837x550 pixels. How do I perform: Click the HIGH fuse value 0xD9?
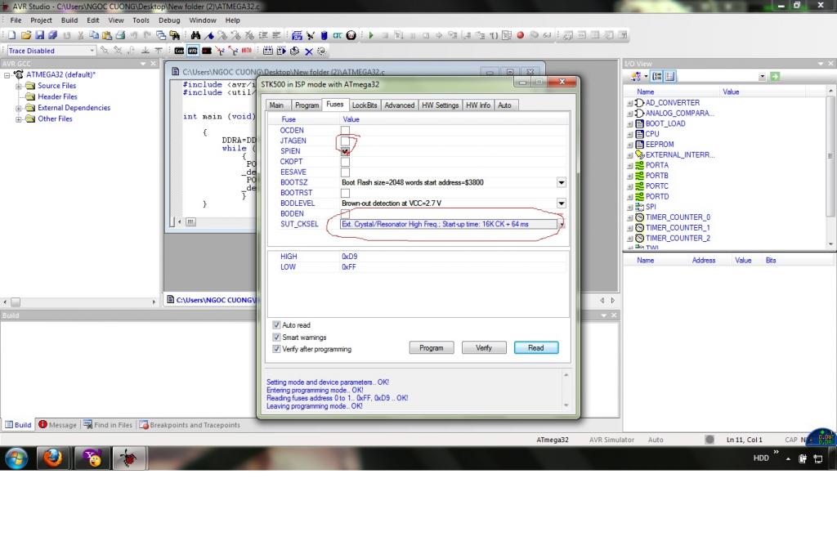(350, 257)
